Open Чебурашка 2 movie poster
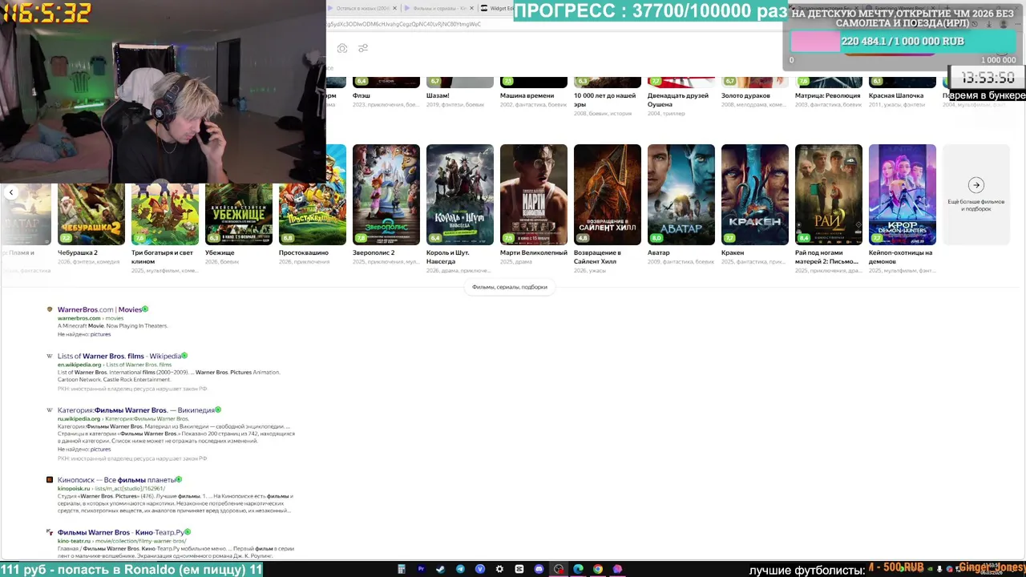Image resolution: width=1026 pixels, height=577 pixels. [x=91, y=214]
